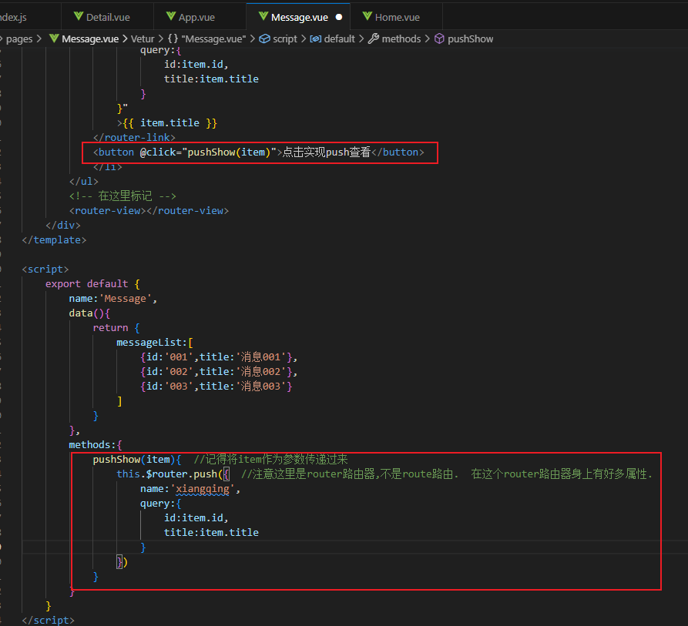Expand breadcrumb chevron after script
This screenshot has width=688, height=626.
304,39
